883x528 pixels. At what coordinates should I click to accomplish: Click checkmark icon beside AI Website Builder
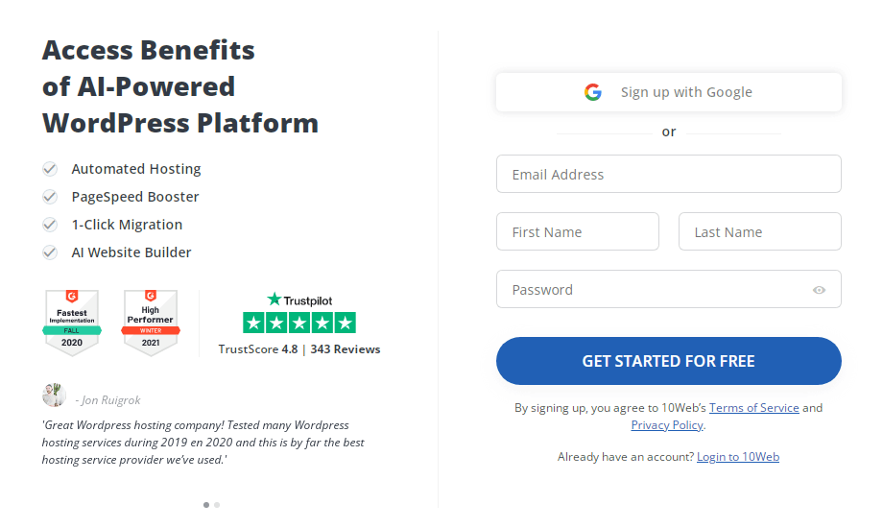50,252
